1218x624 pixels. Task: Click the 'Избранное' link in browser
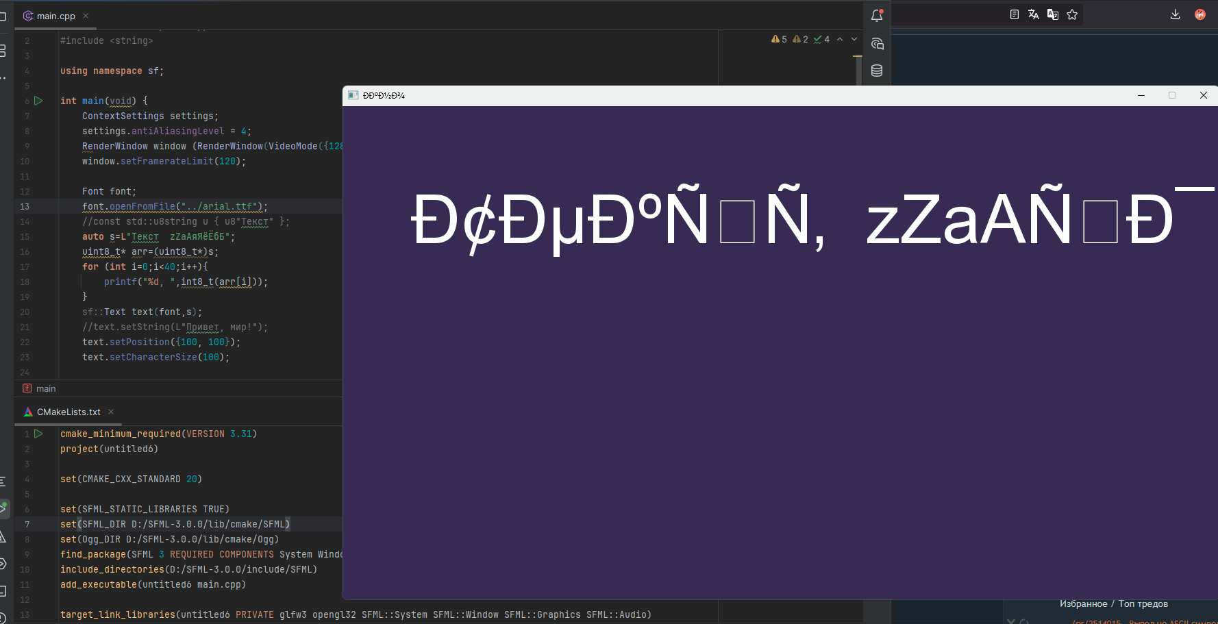point(1083,603)
